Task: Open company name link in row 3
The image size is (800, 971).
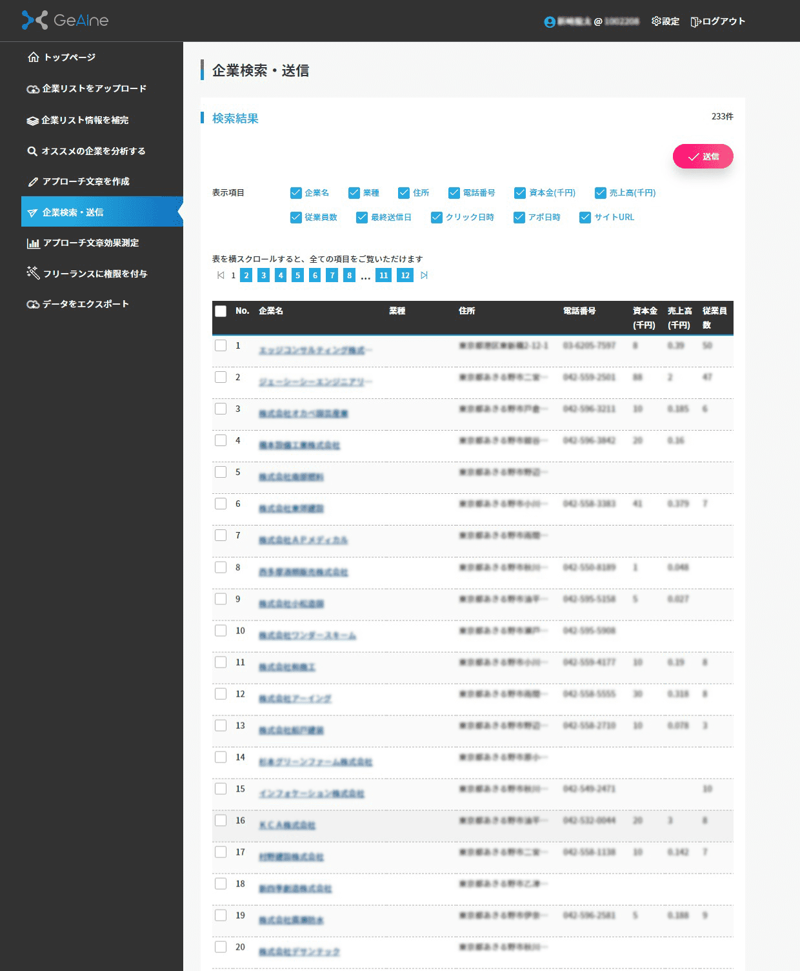Action: [x=303, y=414]
